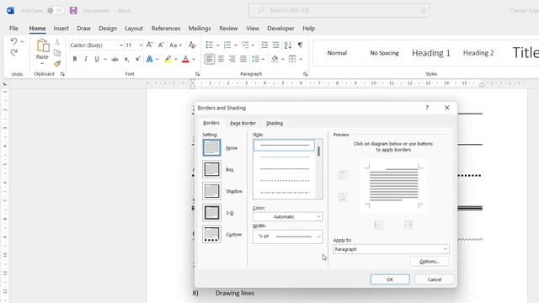Screen dimensions: 539x303
Task: Toggle Underline formatting
Action: 97,59
